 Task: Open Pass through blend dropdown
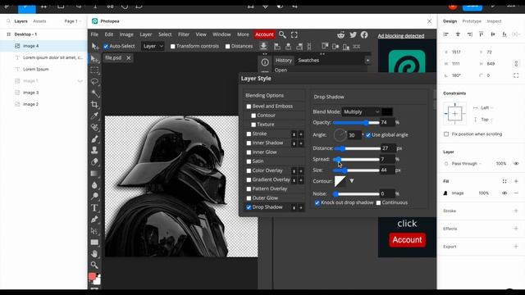(x=467, y=164)
